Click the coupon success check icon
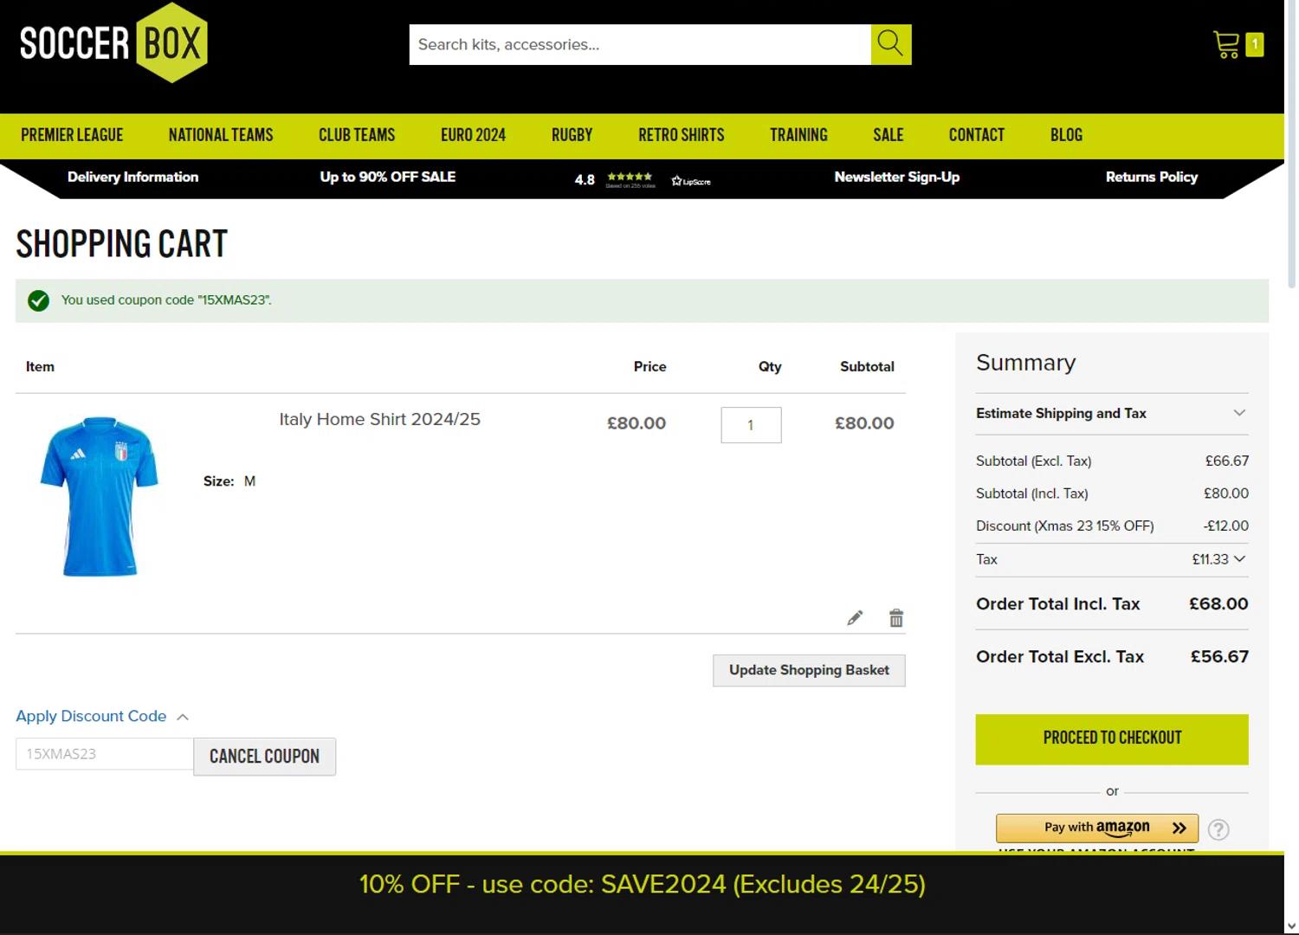The width and height of the screenshot is (1299, 935). [38, 300]
